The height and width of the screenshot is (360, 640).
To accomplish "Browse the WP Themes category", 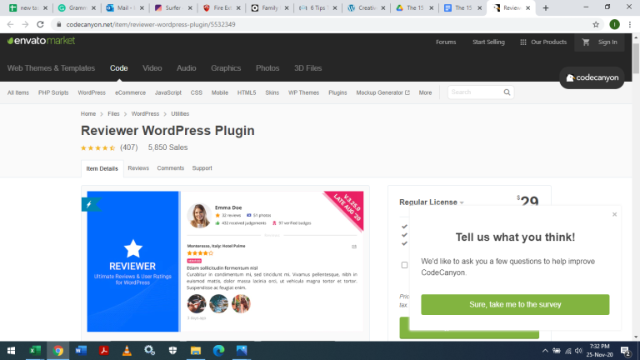I will 303,92.
